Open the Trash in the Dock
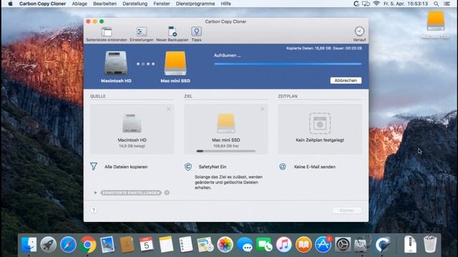Image resolution: width=458 pixels, height=257 pixels. point(430,244)
